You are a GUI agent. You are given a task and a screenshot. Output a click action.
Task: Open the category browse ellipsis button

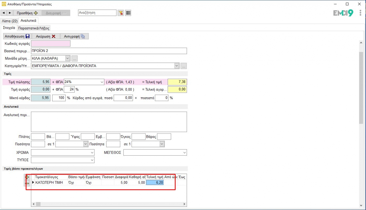click(x=184, y=66)
